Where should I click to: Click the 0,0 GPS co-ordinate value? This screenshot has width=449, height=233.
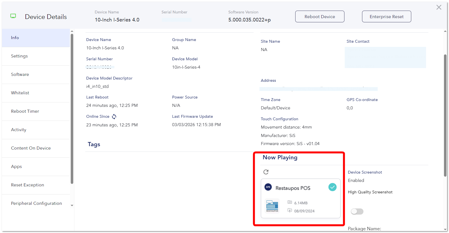pos(350,108)
